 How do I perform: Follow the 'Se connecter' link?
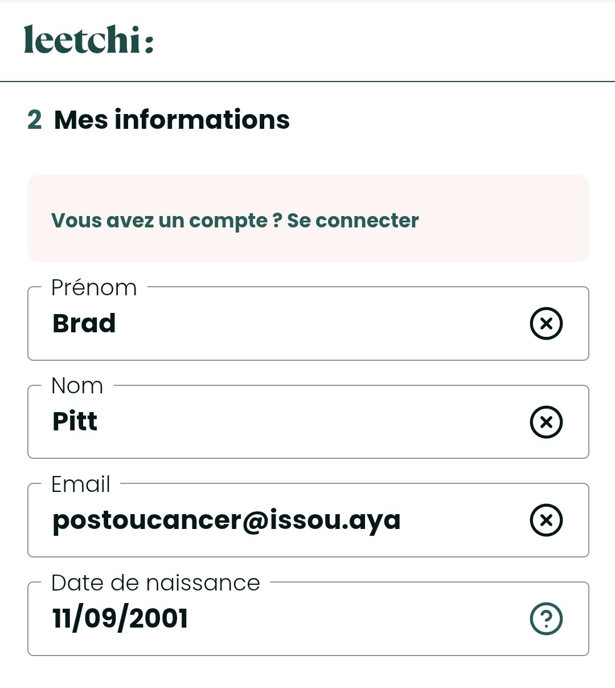(x=353, y=221)
